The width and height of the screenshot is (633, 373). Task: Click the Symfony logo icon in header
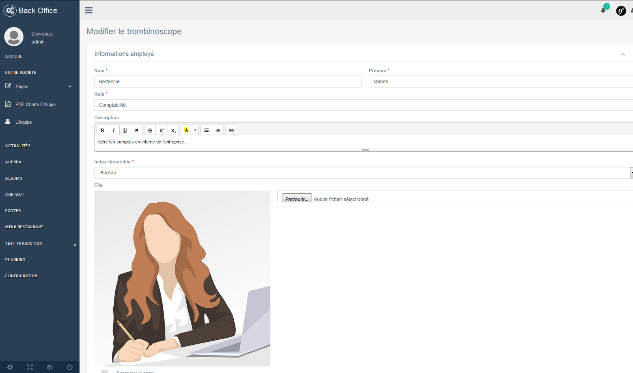click(x=621, y=11)
